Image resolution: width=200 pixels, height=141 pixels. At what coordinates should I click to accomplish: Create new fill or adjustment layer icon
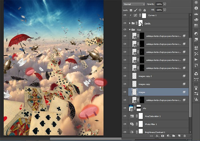click(x=168, y=136)
